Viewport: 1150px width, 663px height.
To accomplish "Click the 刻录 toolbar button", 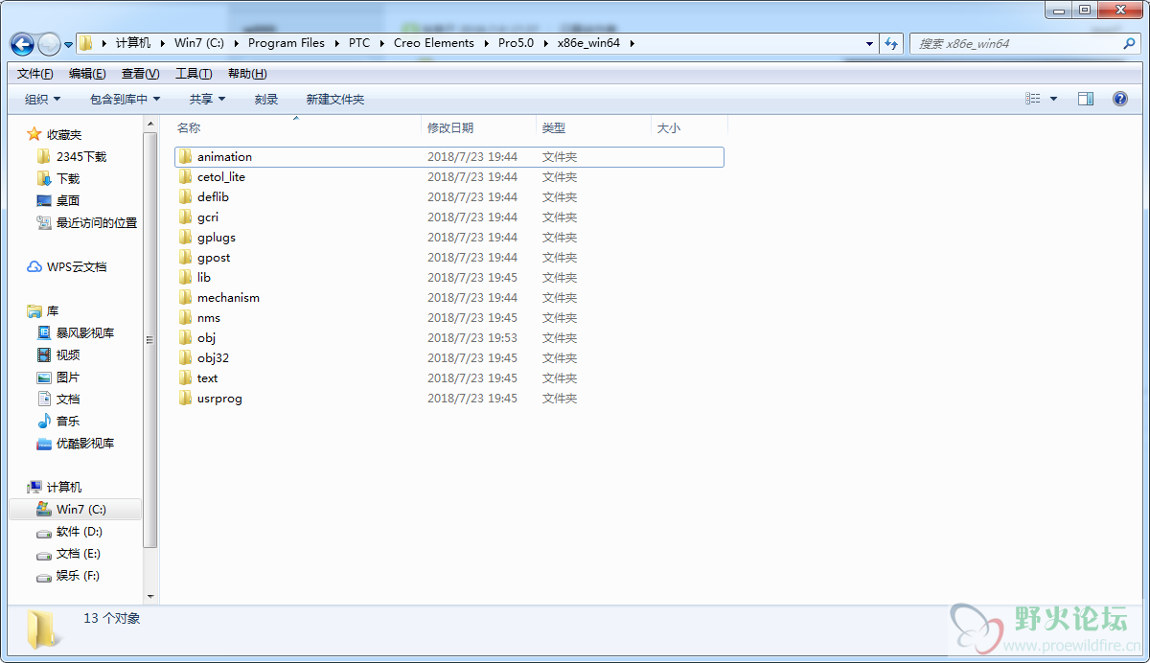I will [266, 100].
